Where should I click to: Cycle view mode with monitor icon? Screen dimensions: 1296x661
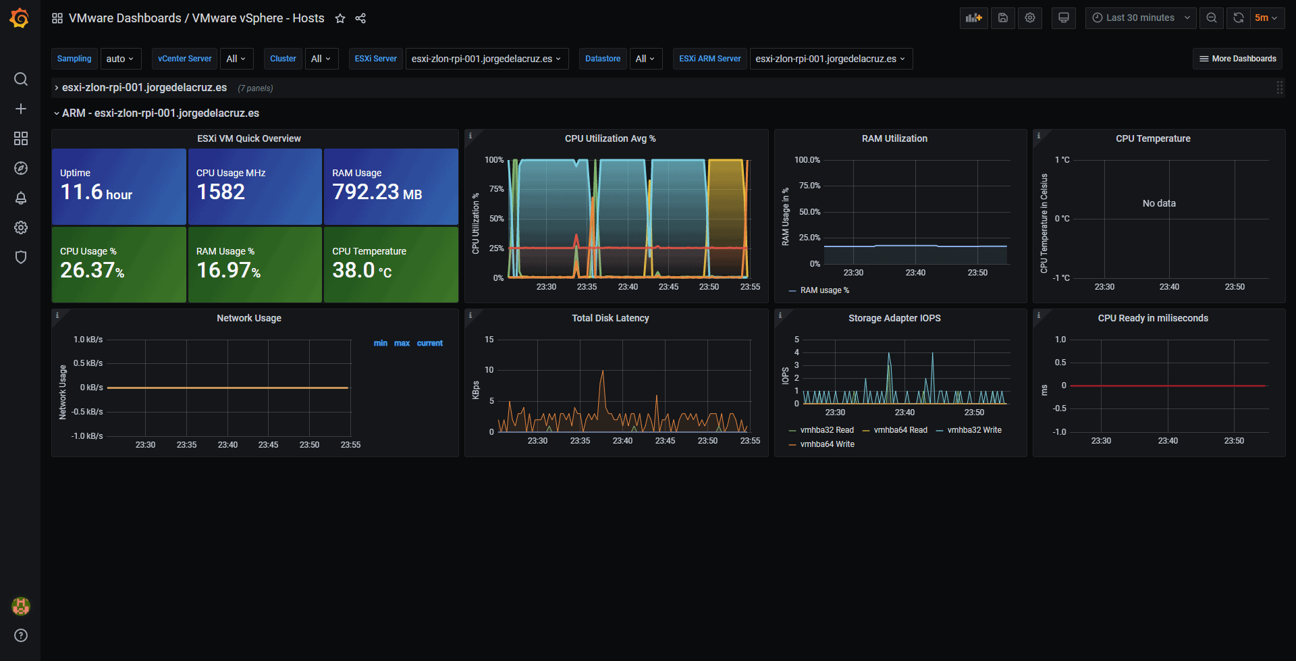(x=1064, y=18)
